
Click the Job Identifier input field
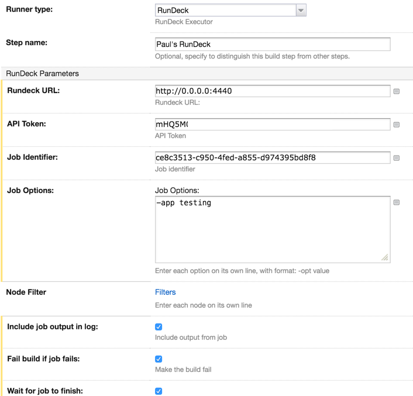tap(273, 157)
